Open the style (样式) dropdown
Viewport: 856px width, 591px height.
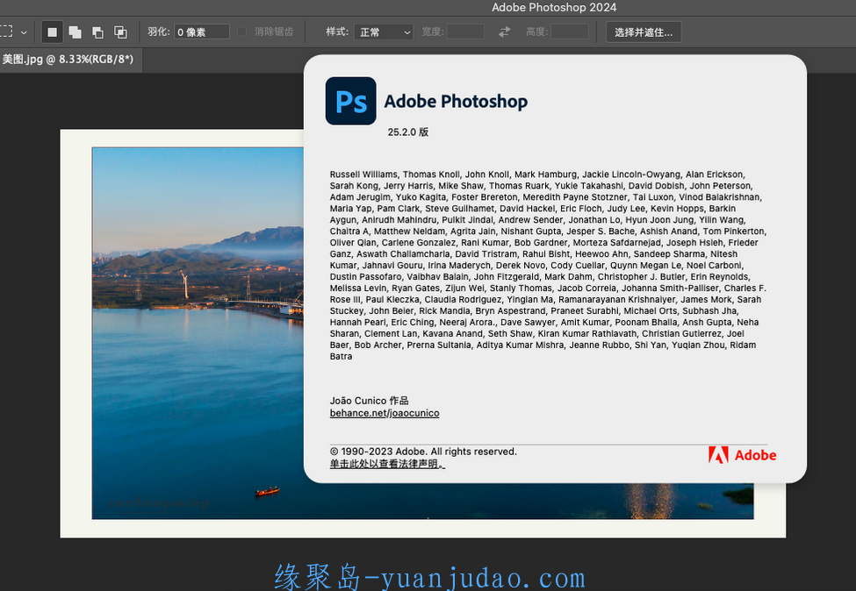pyautogui.click(x=384, y=32)
